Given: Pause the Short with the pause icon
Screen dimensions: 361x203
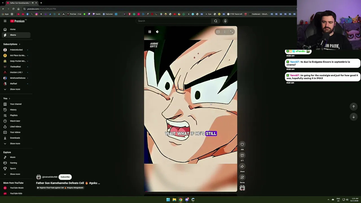Looking at the screenshot, I should click(150, 32).
